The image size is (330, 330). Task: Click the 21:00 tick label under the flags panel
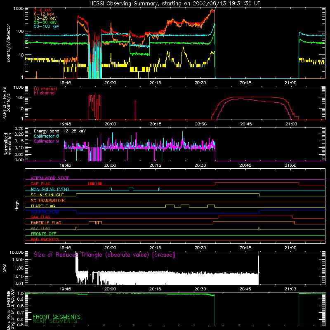click(290, 248)
